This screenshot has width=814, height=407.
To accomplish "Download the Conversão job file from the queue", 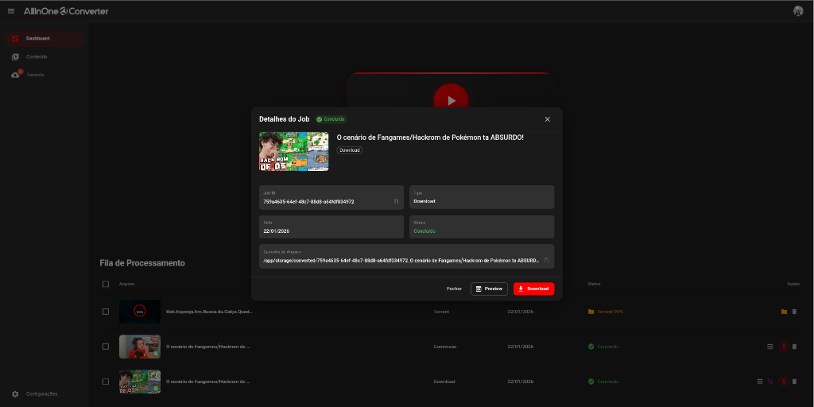I will pos(784,347).
